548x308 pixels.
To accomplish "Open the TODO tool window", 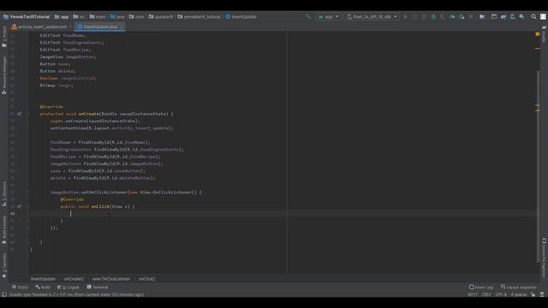I will tap(20, 287).
